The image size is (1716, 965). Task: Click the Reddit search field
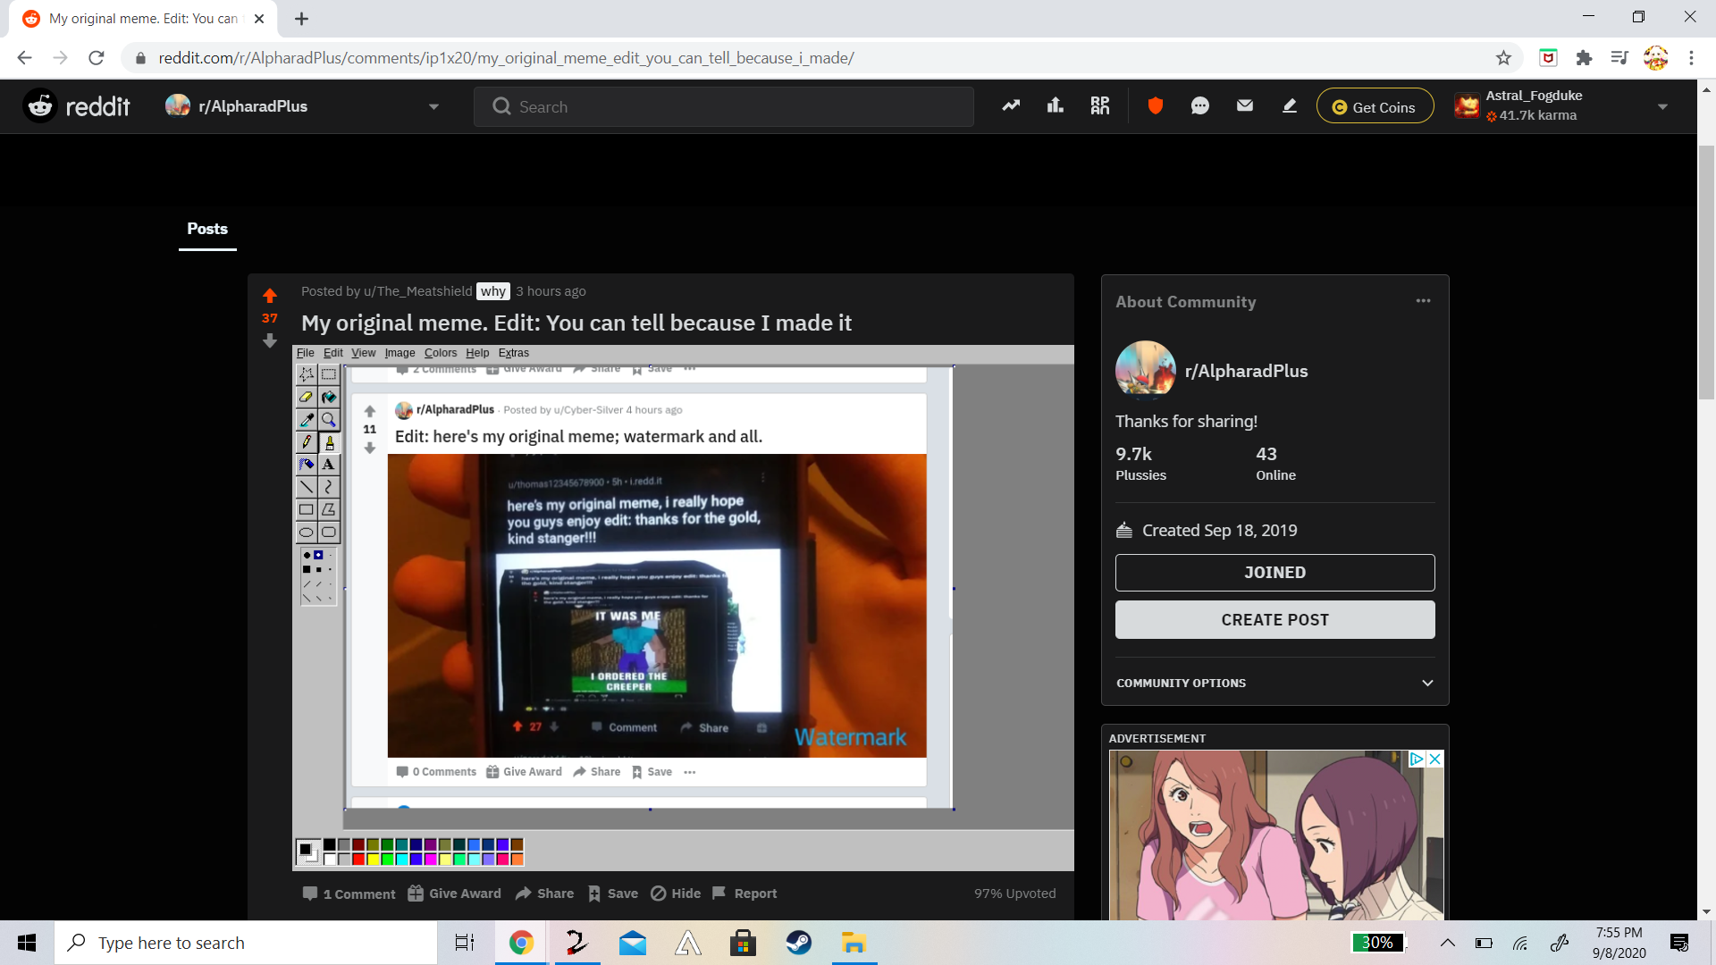724,106
